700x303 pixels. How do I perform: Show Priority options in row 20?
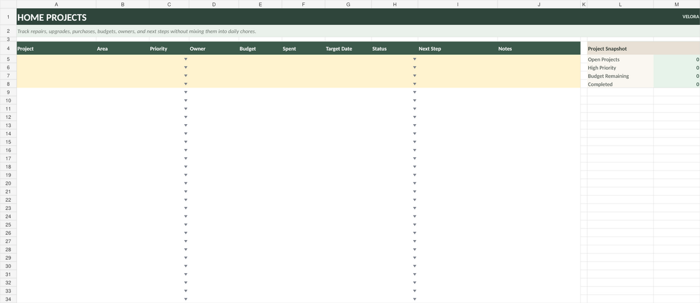point(185,183)
